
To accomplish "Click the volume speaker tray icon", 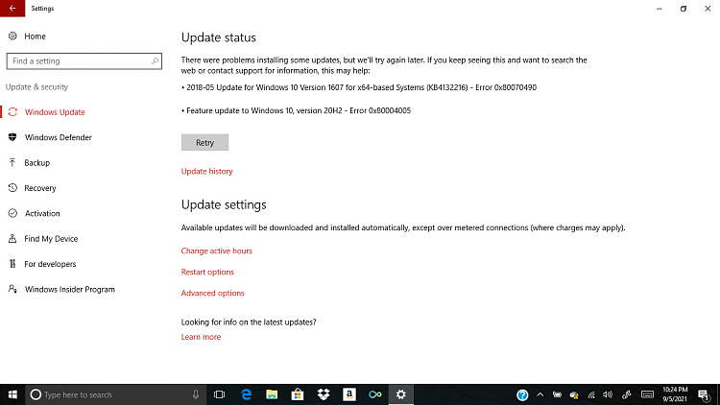I will (x=608, y=394).
